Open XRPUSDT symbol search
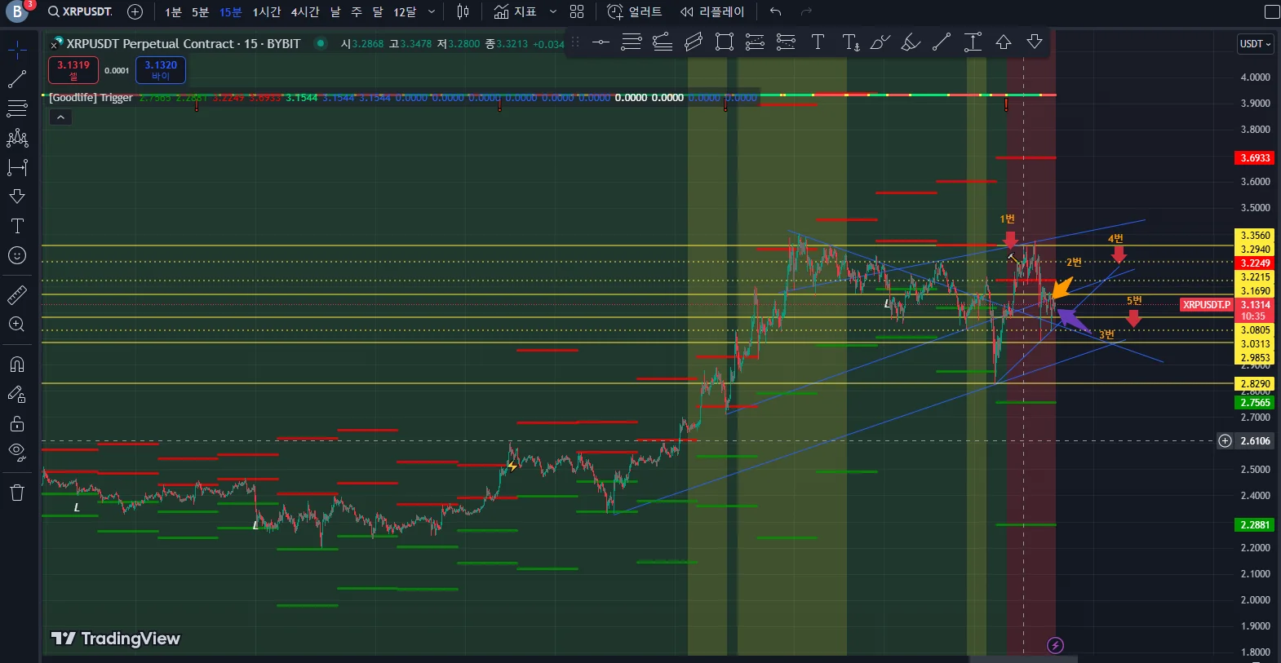Viewport: 1281px width, 663px height. (x=80, y=11)
